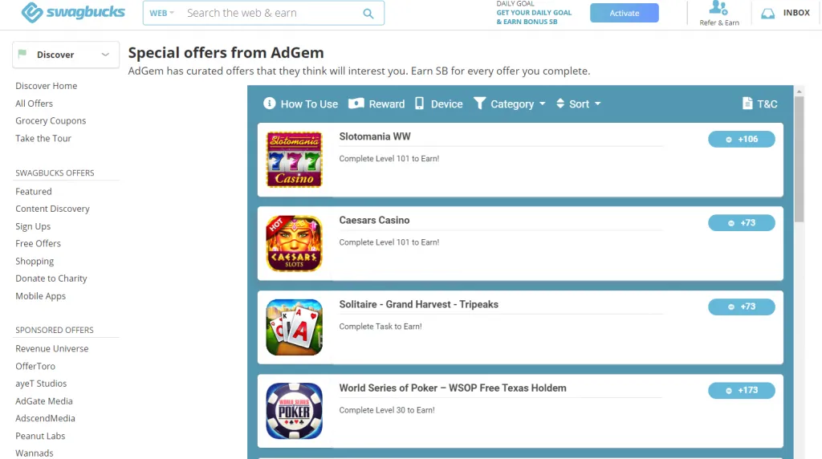
Task: Open the Refer & Earn icon
Action: point(718,8)
